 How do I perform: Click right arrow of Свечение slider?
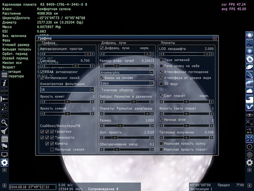93,66
